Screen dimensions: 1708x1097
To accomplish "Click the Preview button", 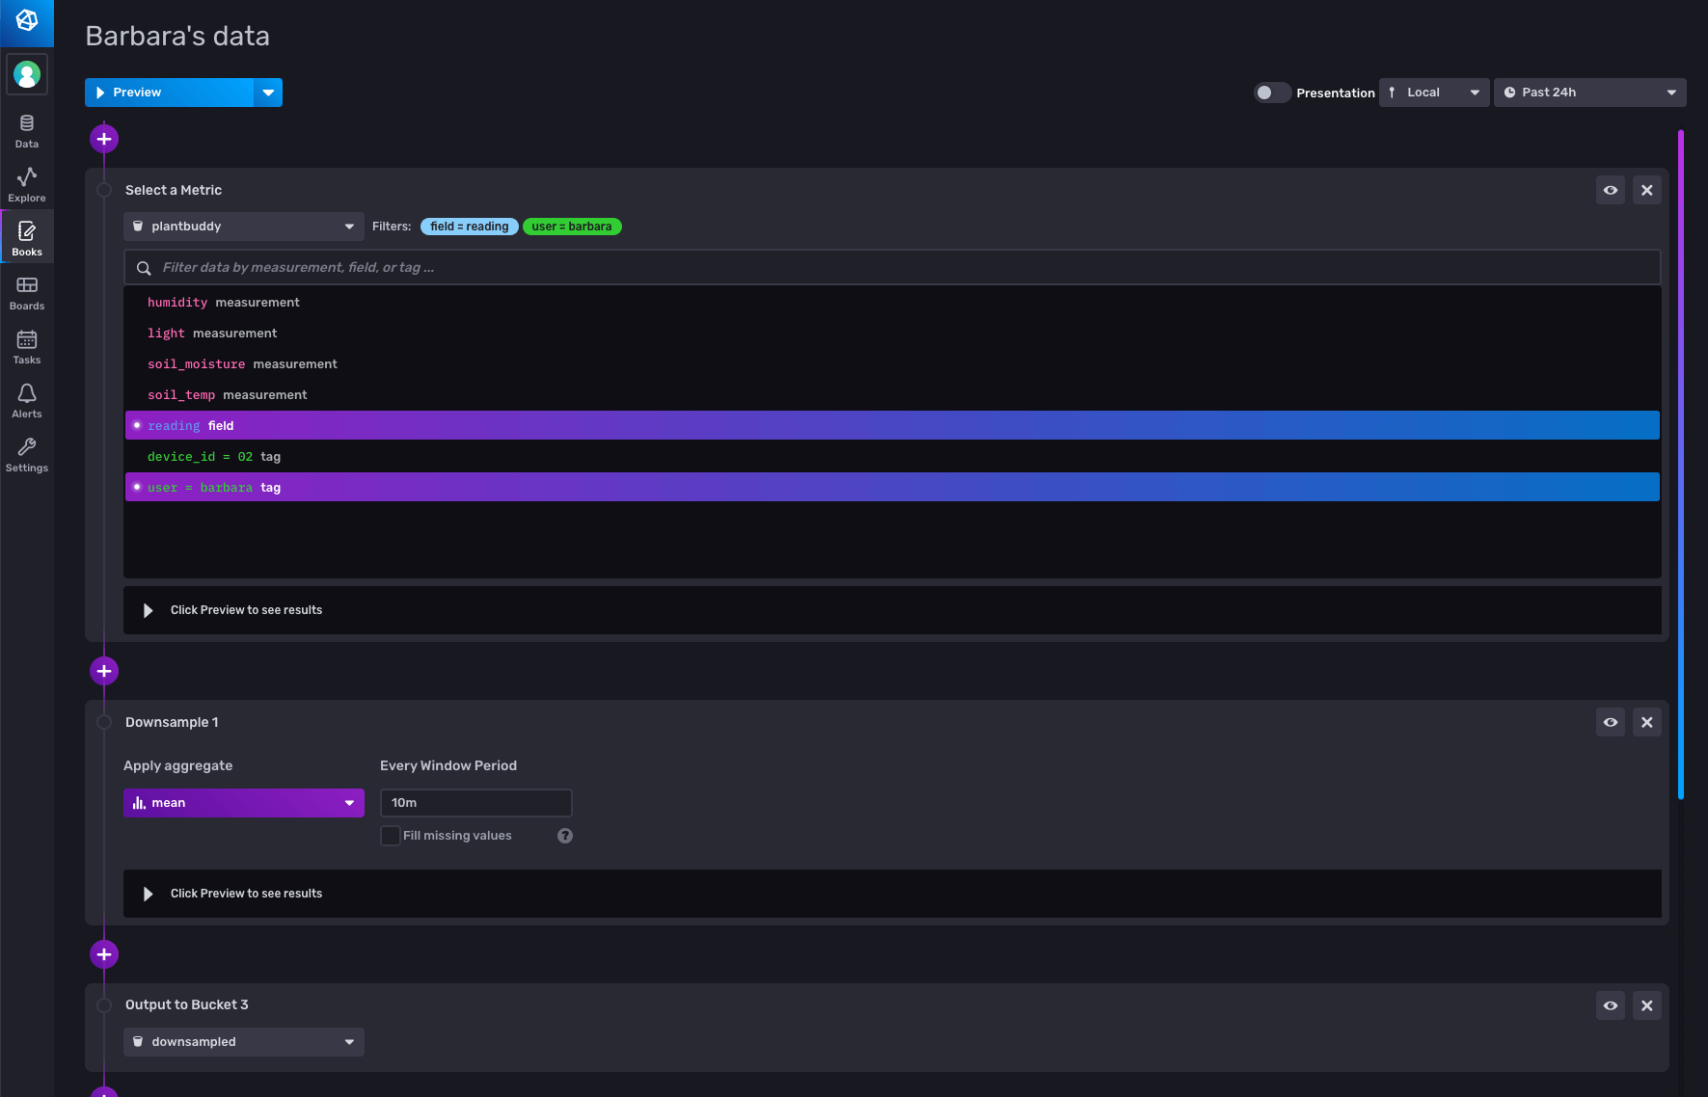I will click(169, 93).
